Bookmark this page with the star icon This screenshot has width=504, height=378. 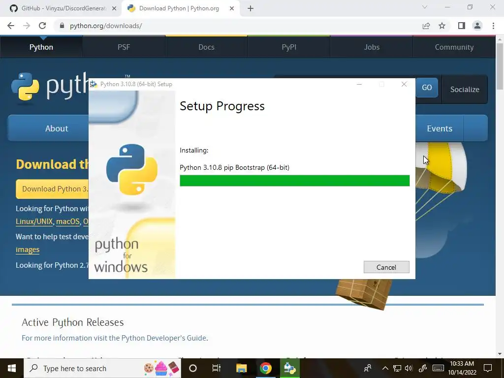(x=442, y=26)
